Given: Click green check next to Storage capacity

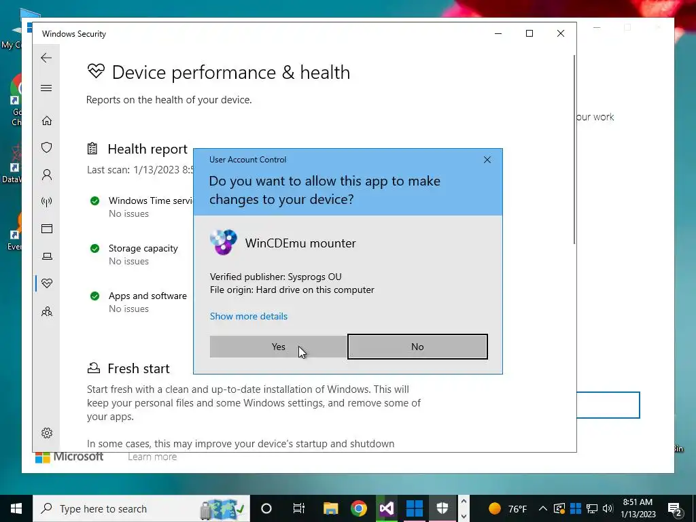Looking at the screenshot, I should point(94,249).
